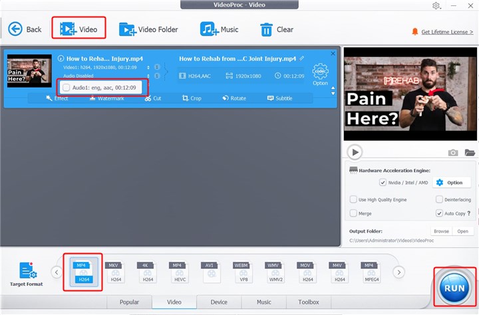Open Target Format settings
This screenshot has width=479, height=315.
click(x=27, y=274)
